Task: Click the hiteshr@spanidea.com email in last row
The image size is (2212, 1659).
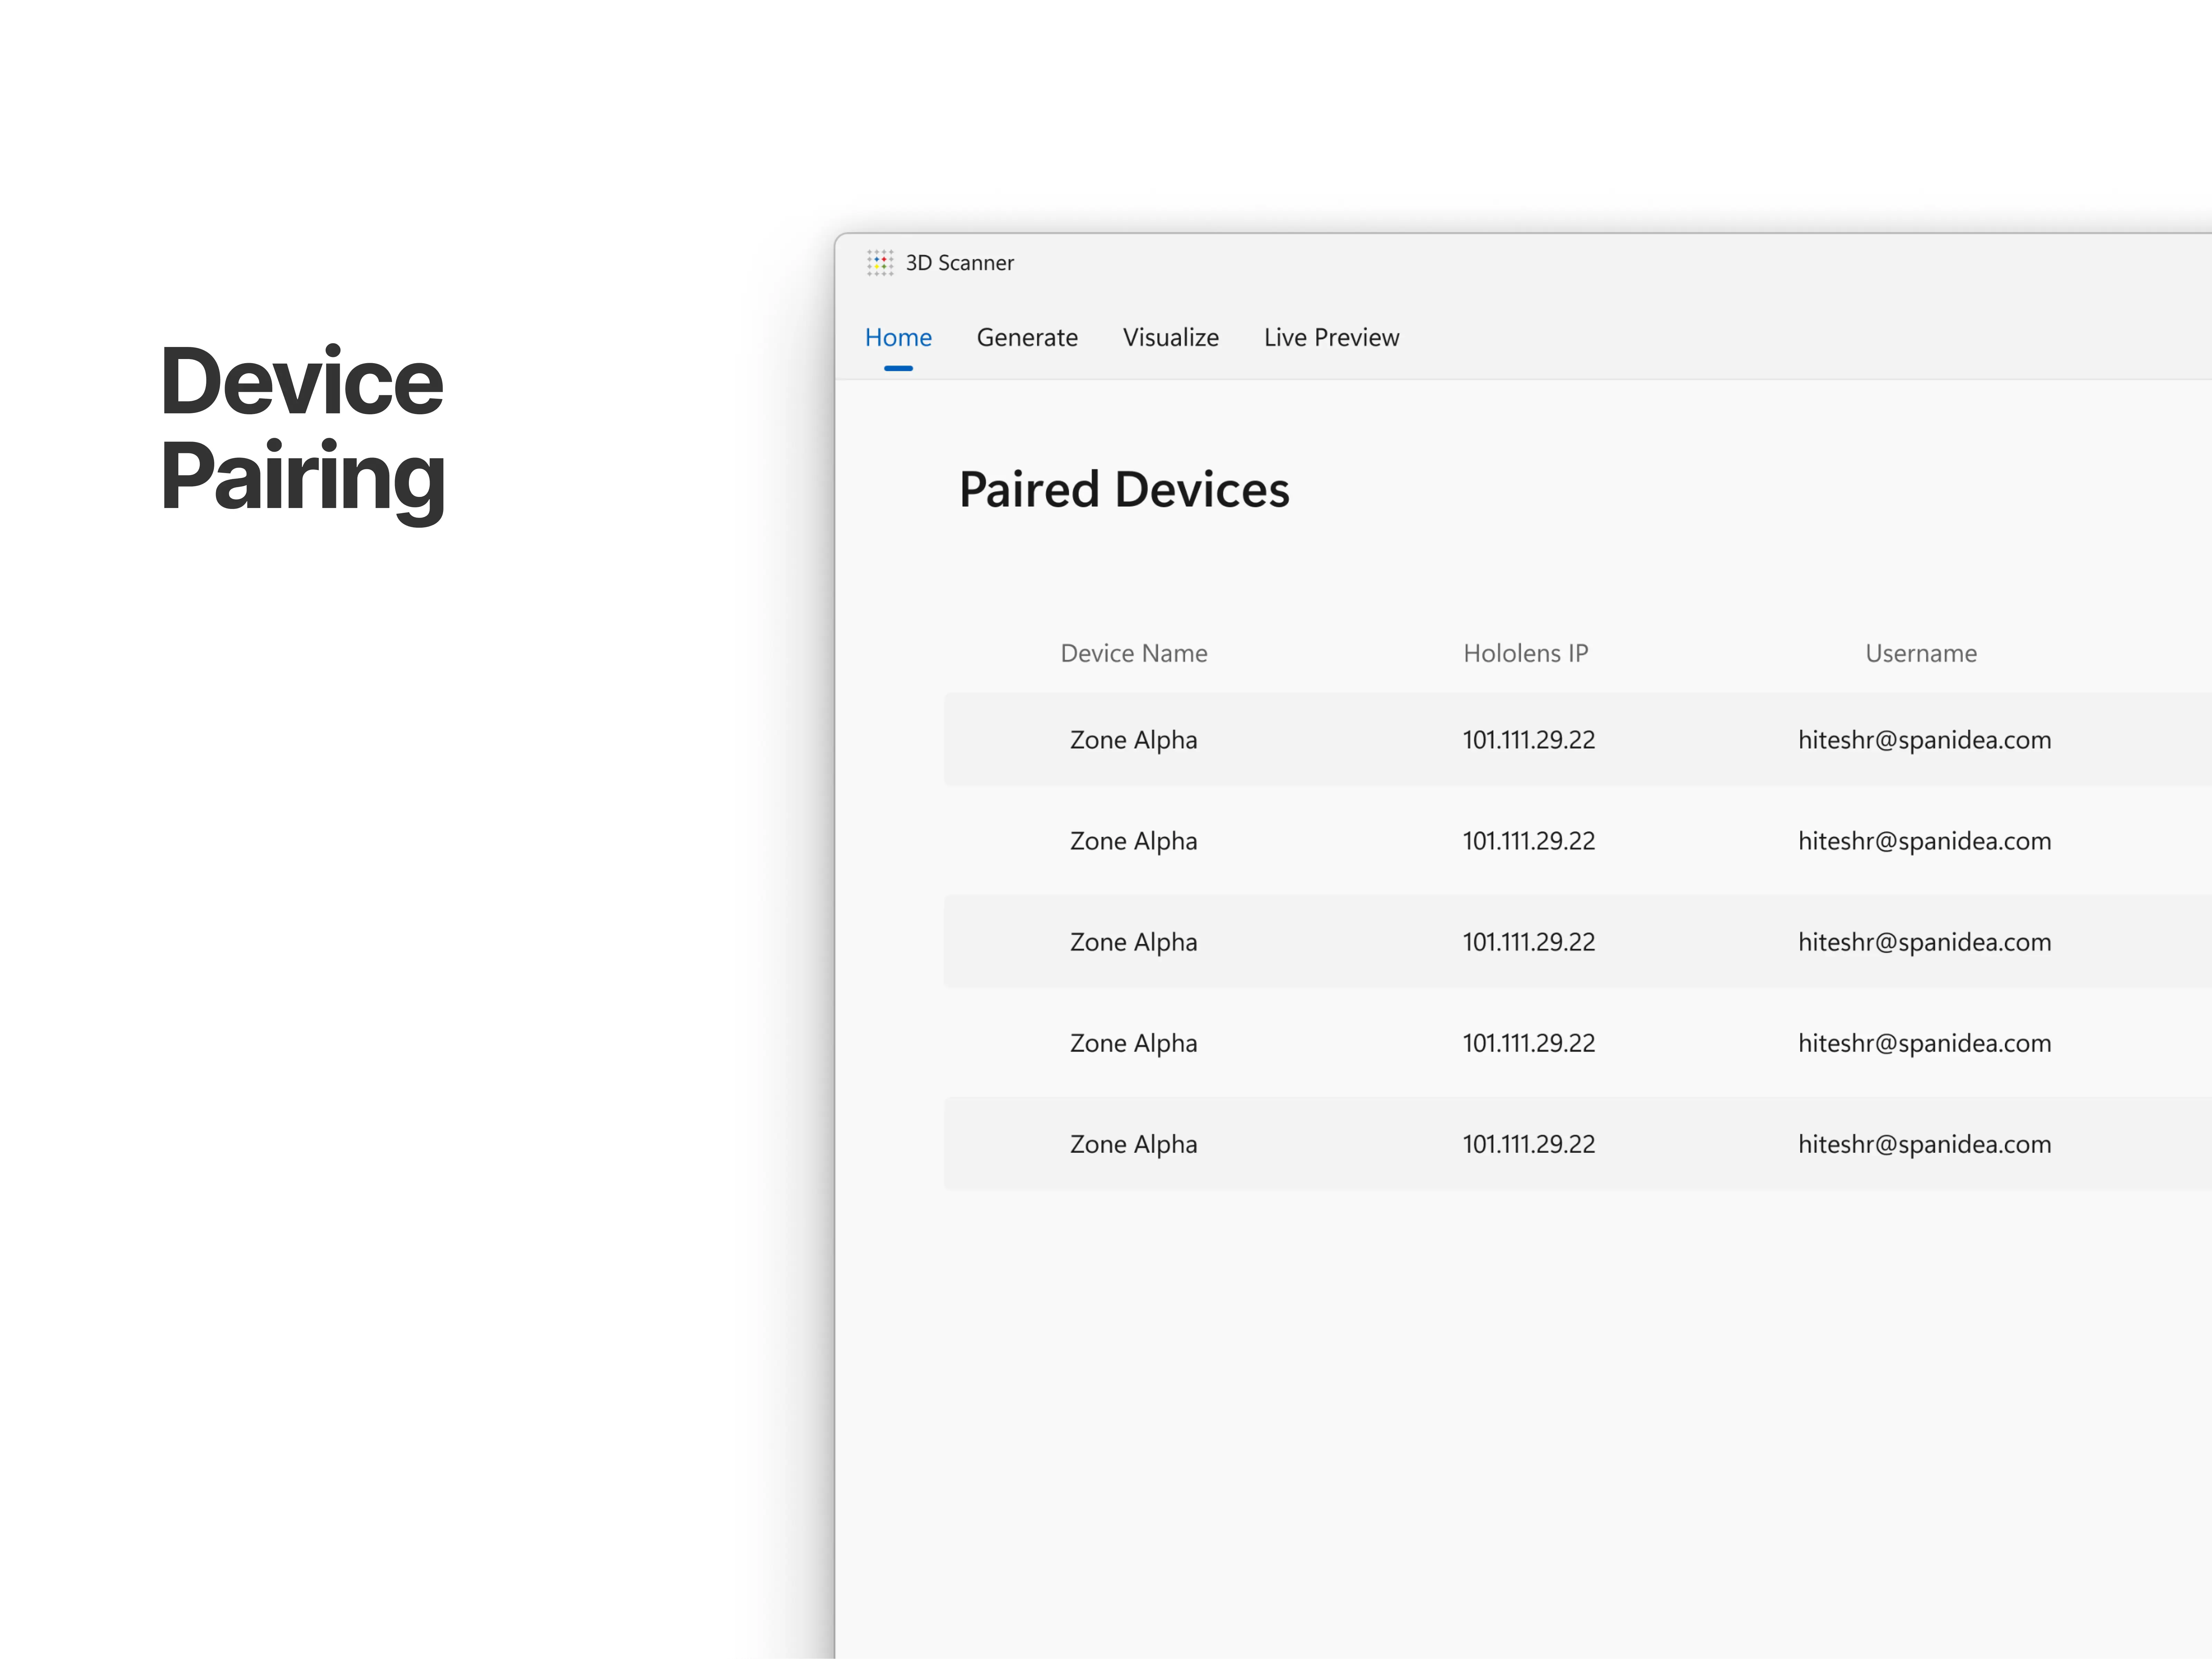Action: click(1924, 1144)
